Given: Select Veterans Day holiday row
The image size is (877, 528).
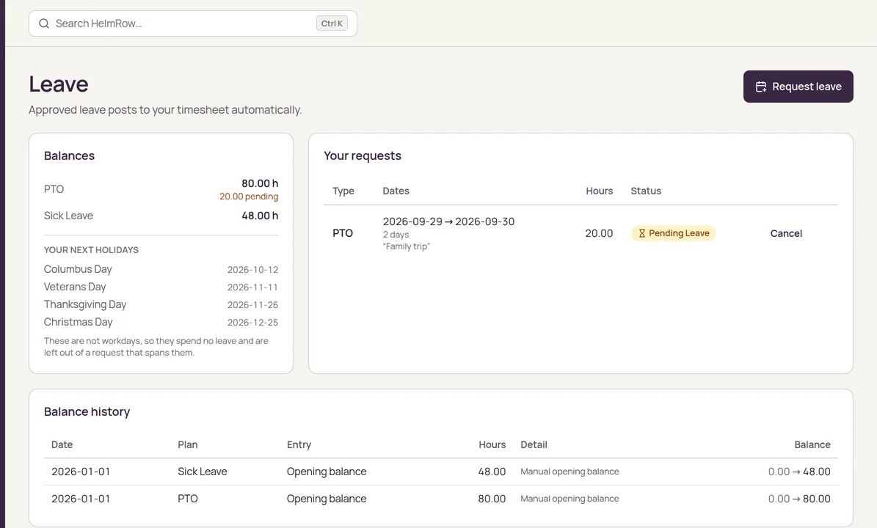Looking at the screenshot, I should 161,287.
